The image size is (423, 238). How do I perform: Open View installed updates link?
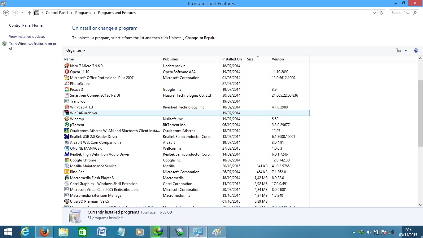point(27,37)
